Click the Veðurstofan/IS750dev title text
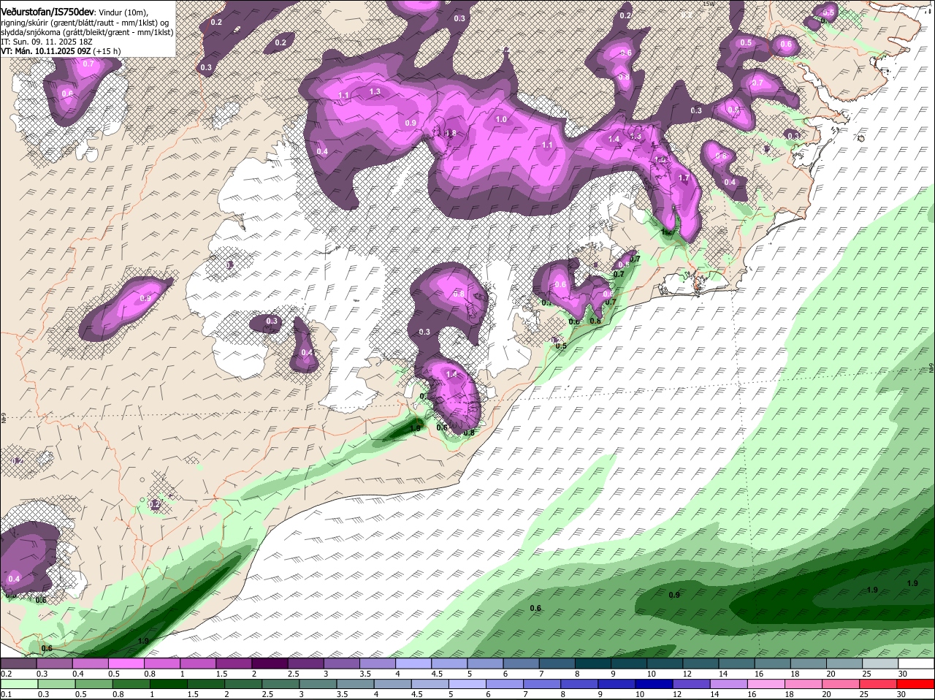935x700 pixels. point(47,12)
